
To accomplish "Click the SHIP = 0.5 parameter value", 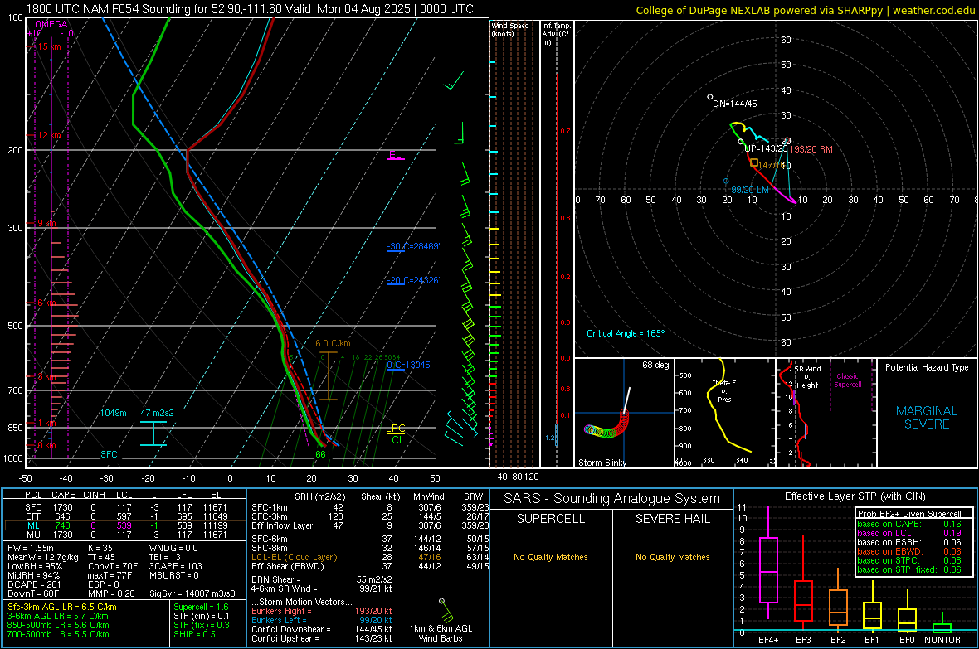I will tap(194, 634).
